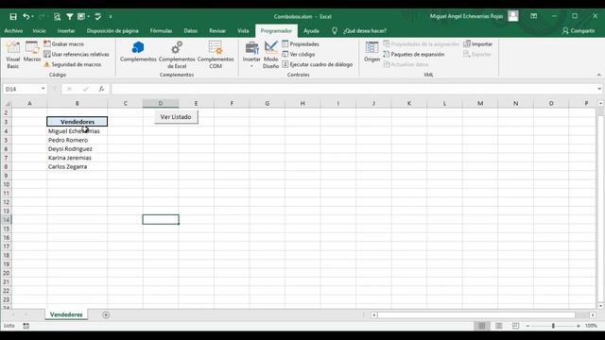Switch to Page Break Preview
Viewport: 605px width, 340px height.
515,326
